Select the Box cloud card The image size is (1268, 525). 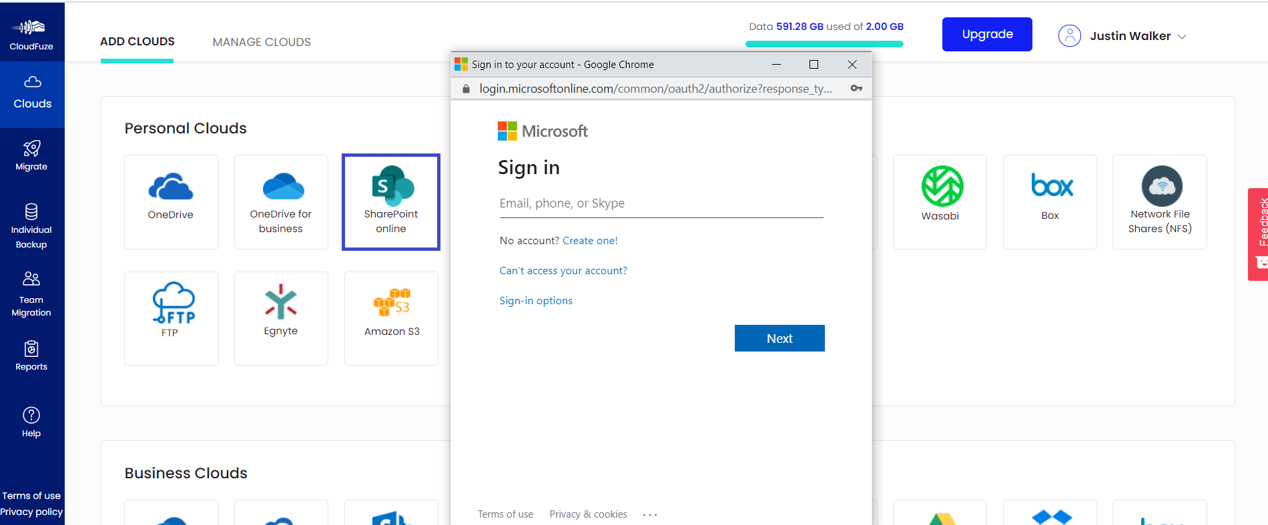(1050, 202)
